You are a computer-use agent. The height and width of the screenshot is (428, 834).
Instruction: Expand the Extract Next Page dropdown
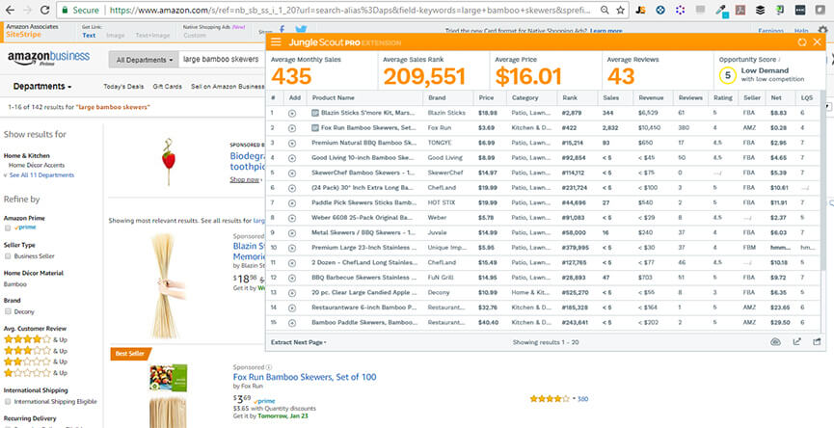tap(298, 342)
